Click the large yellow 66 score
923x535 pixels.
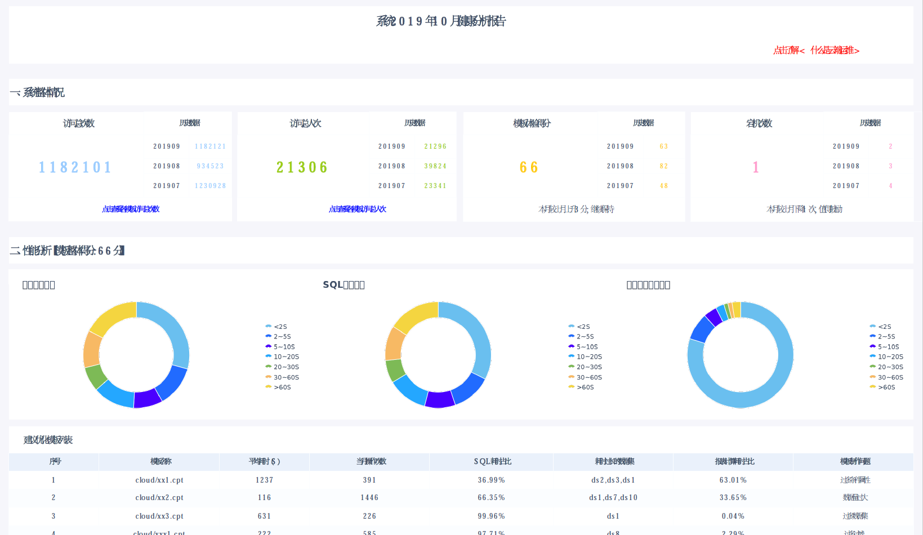[x=529, y=167]
